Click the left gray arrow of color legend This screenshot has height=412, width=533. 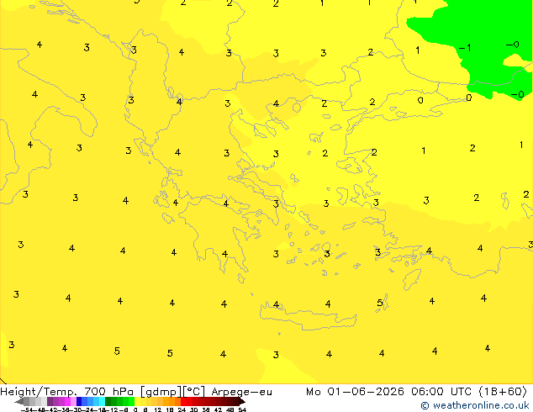click(18, 401)
